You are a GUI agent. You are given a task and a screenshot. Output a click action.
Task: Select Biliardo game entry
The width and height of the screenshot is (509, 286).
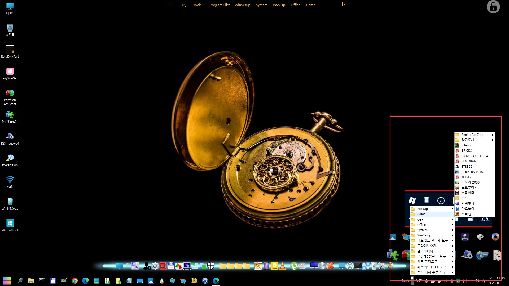[475, 145]
